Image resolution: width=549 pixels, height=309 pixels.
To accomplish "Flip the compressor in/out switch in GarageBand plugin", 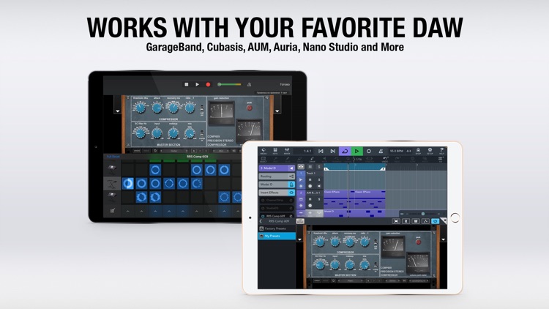I will [202, 108].
